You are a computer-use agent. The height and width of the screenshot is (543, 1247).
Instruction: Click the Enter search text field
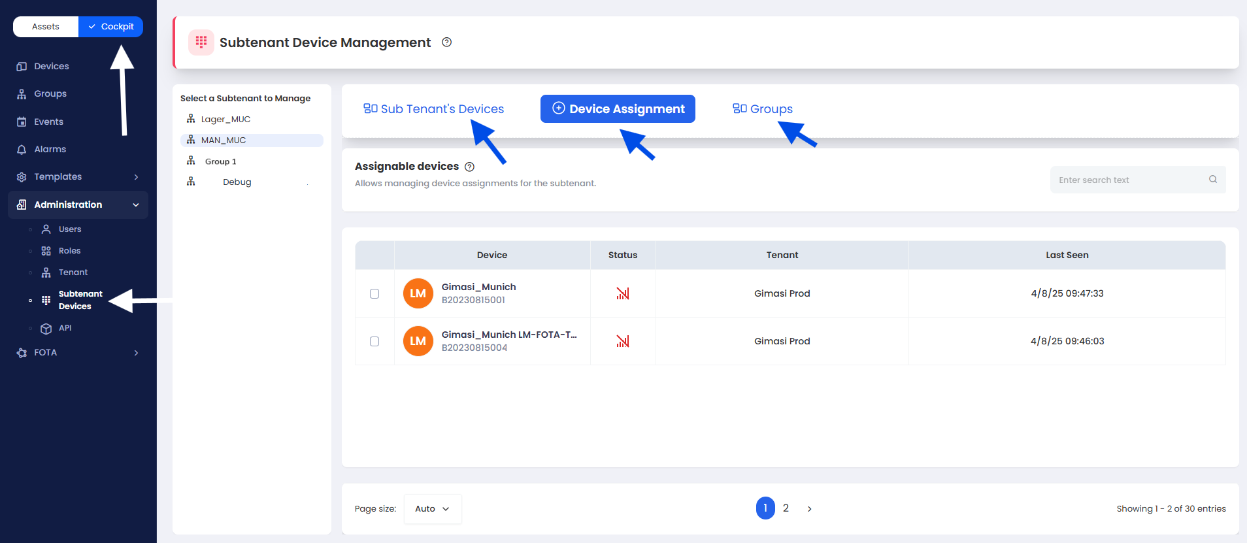pyautogui.click(x=1129, y=180)
